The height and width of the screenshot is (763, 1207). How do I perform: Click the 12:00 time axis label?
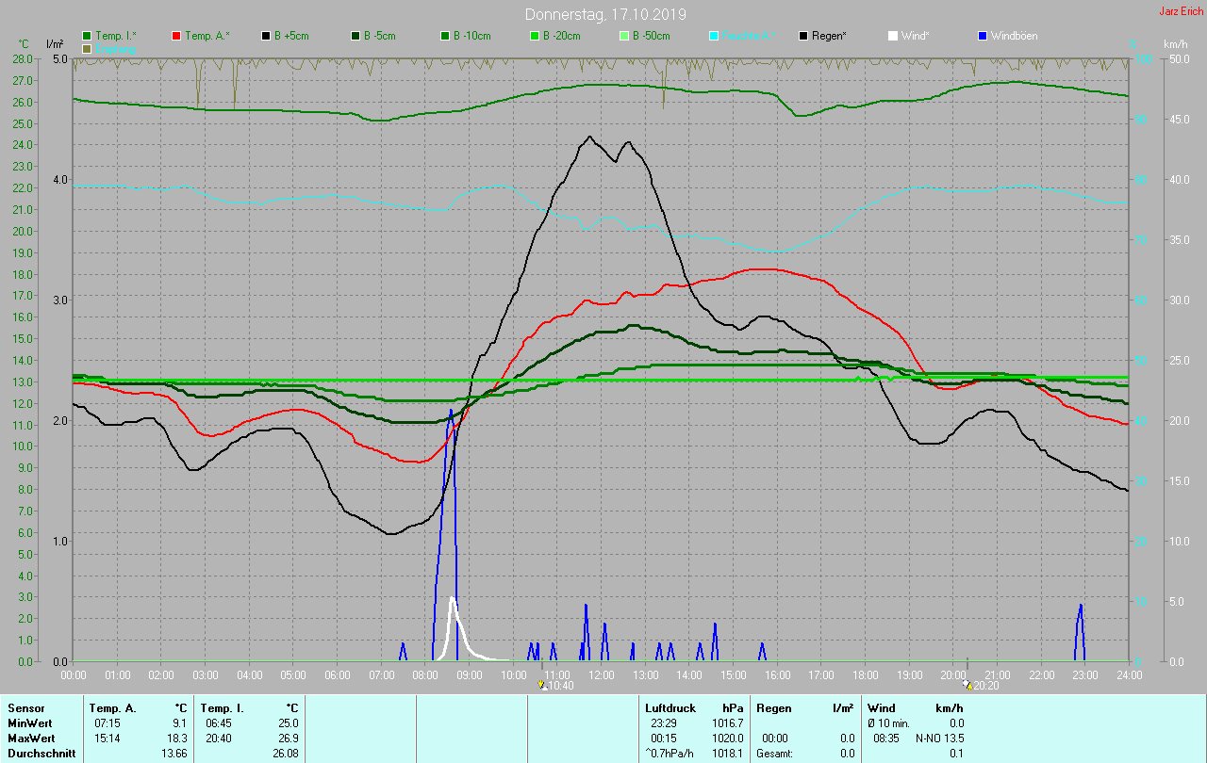coord(601,675)
